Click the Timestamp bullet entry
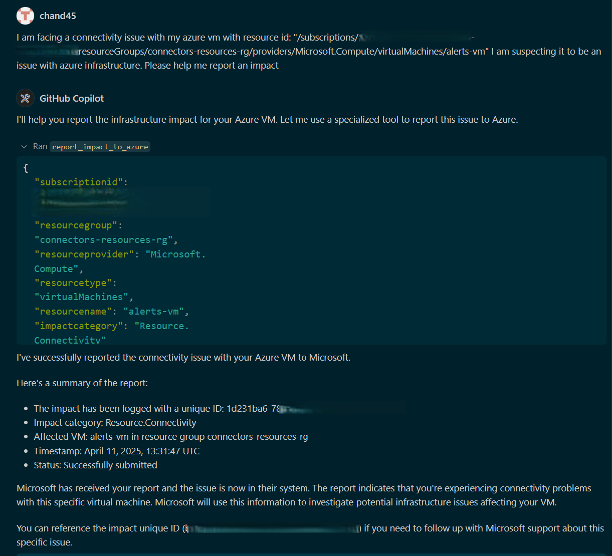Viewport: 612px width, 556px height. 116,451
